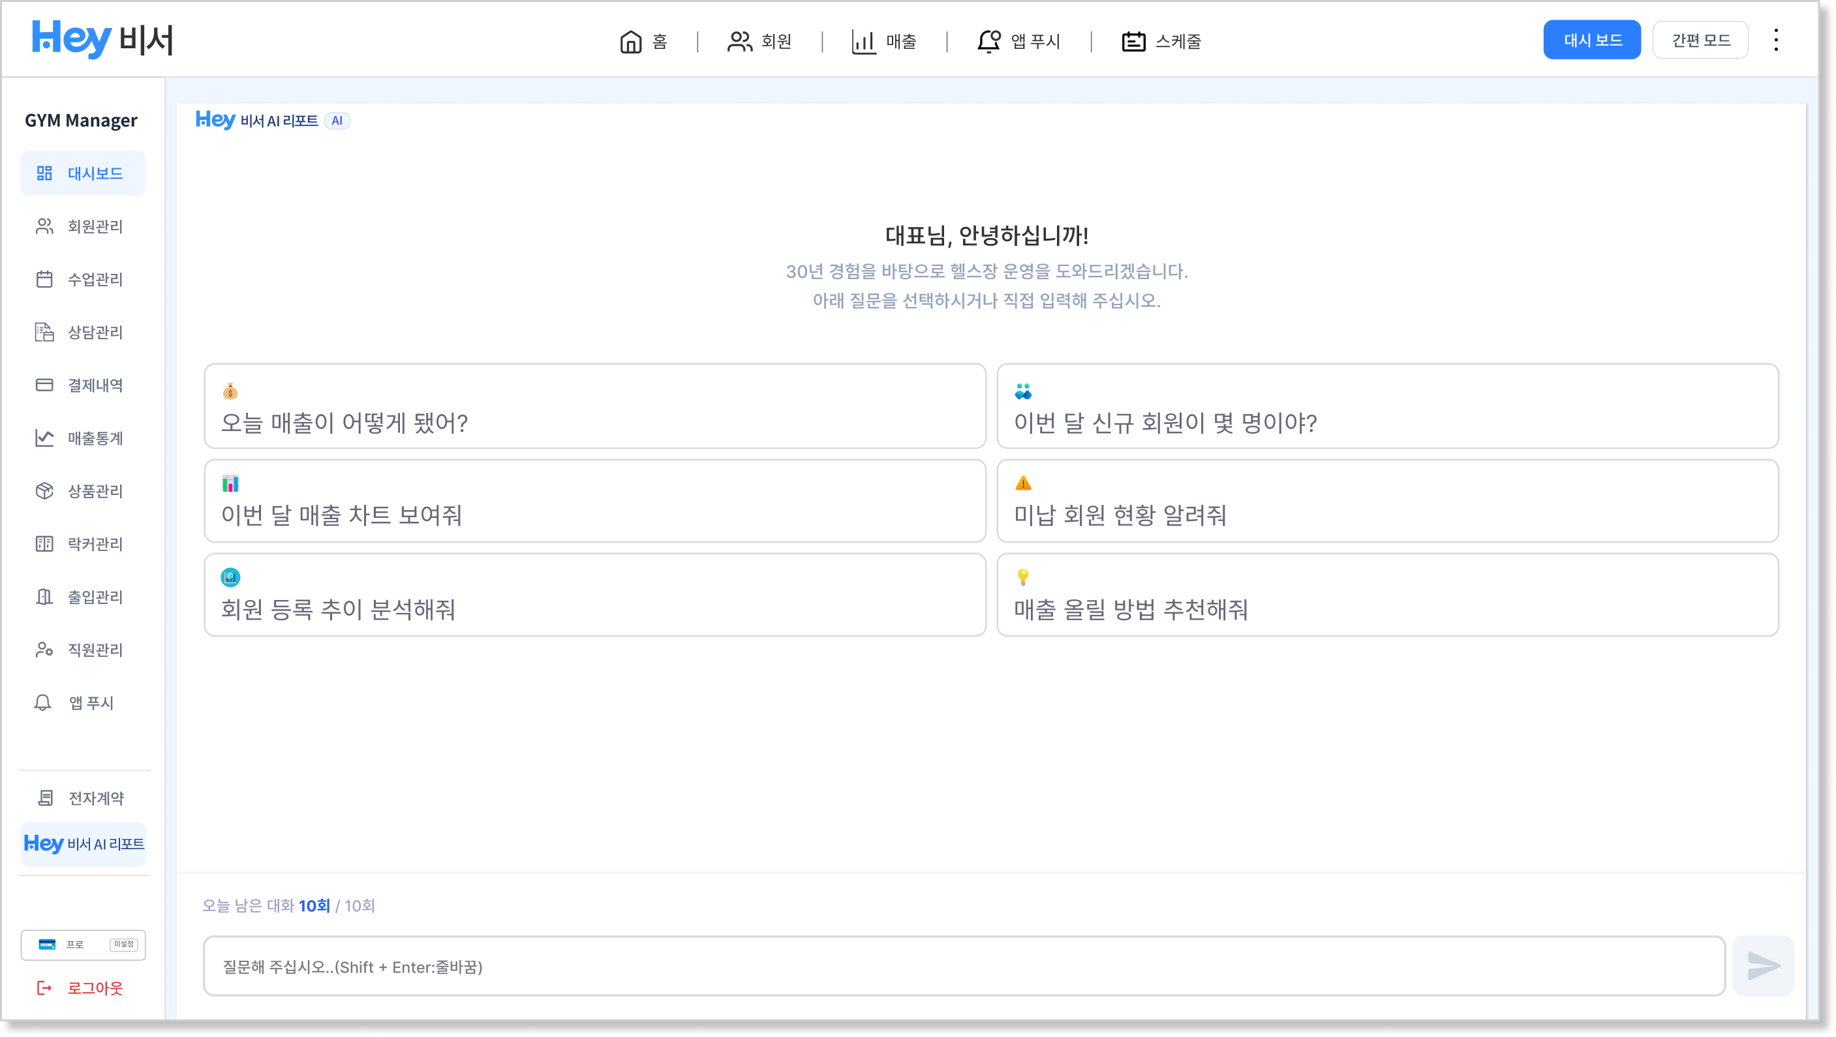Click the AI badge next to 비서 AI 리포트
Screen dimensions: 1836x1037
coord(337,121)
